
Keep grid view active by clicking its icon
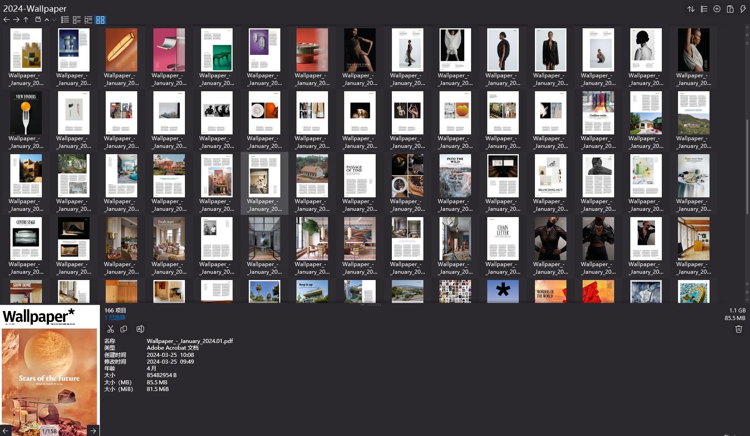click(100, 19)
